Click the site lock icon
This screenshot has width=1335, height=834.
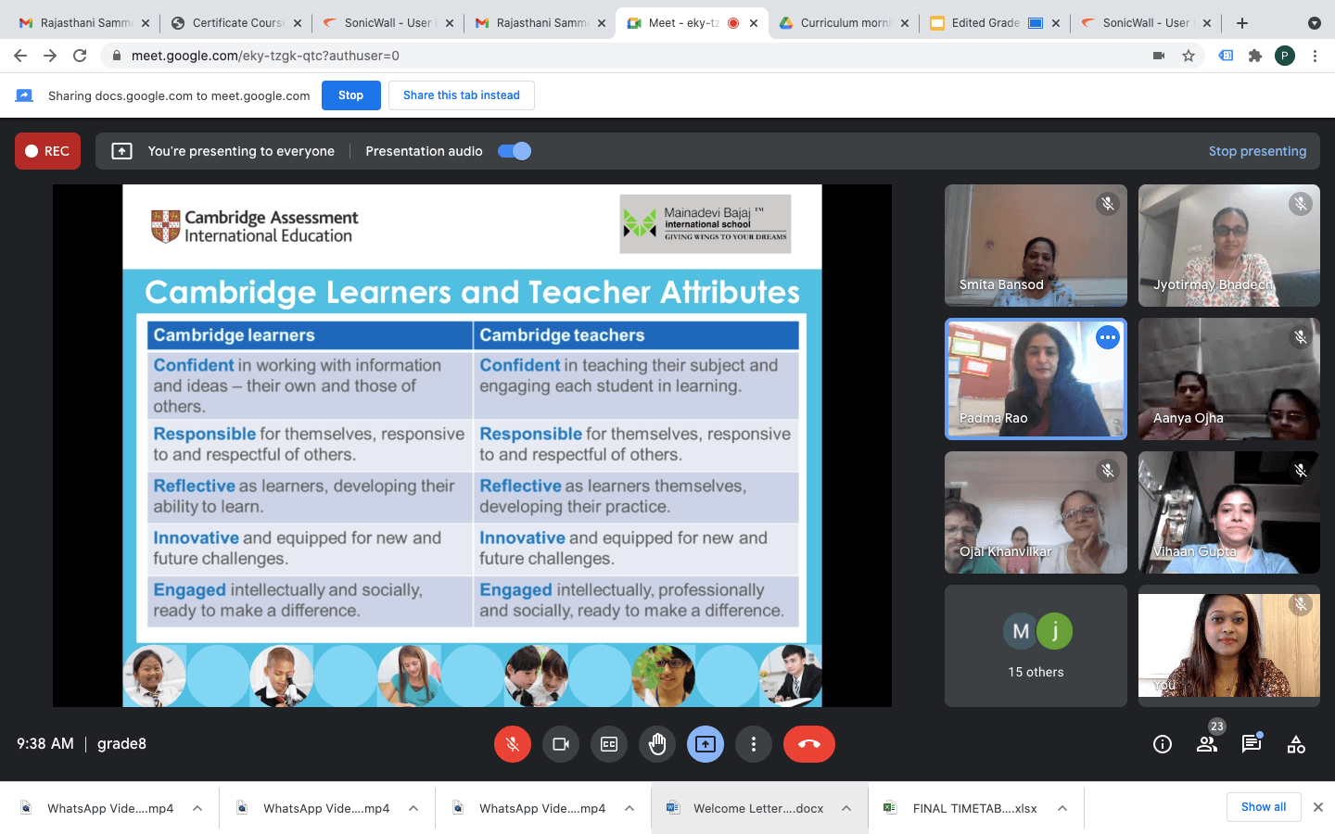click(117, 56)
